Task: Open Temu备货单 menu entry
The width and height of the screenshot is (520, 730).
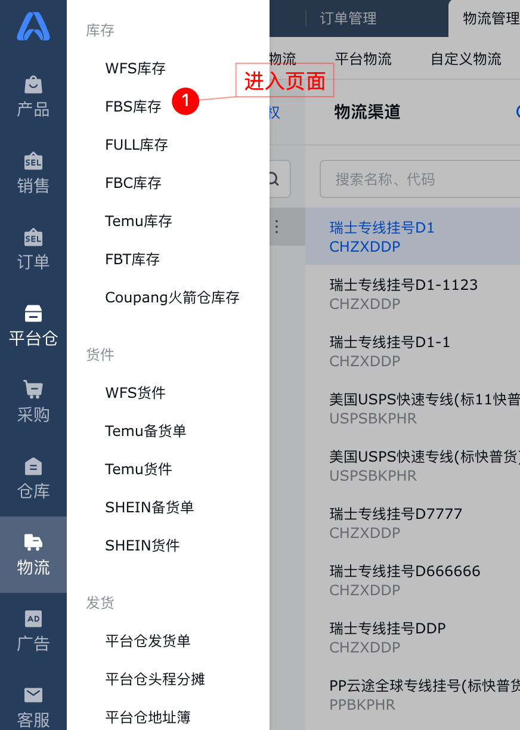Action: coord(146,431)
